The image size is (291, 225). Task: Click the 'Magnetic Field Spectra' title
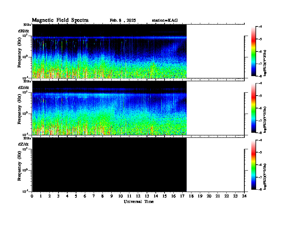pos(60,20)
